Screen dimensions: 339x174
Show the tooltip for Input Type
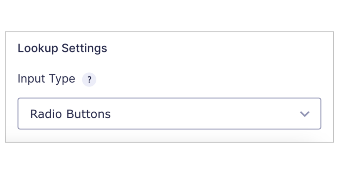tap(89, 80)
